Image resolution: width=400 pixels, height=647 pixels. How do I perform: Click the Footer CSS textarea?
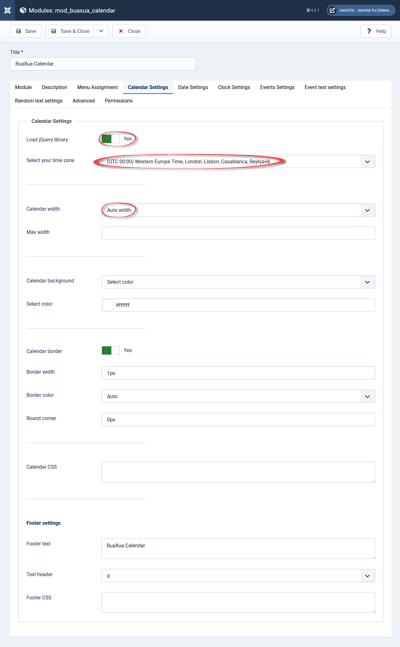pyautogui.click(x=238, y=602)
